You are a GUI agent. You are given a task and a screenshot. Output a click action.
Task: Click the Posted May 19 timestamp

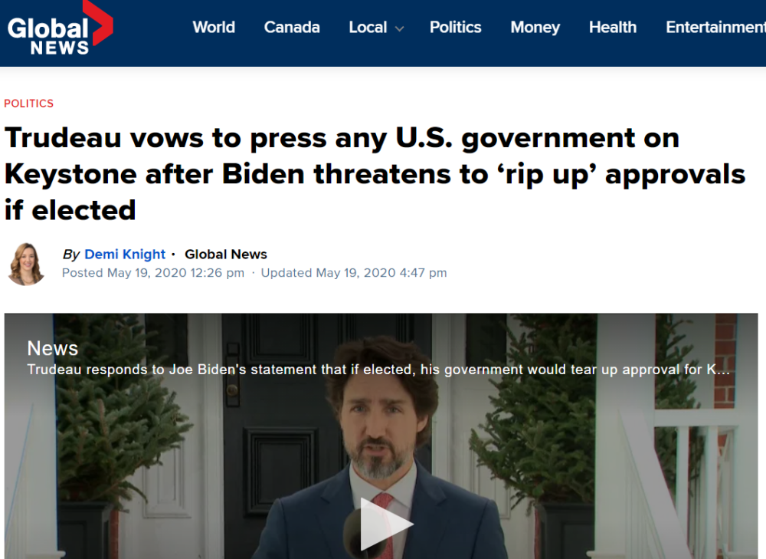click(x=153, y=273)
